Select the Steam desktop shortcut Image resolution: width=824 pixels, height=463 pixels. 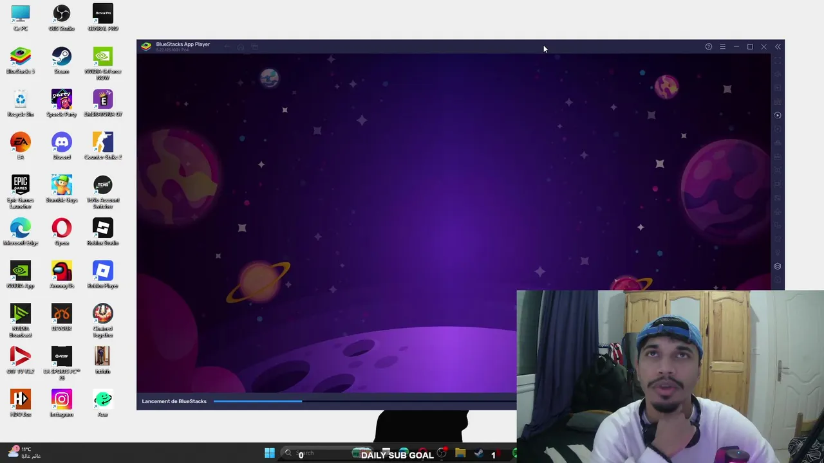pos(62,60)
